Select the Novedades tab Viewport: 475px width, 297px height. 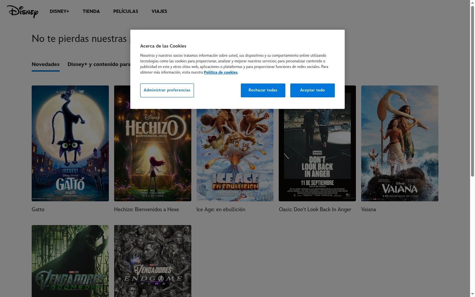pyautogui.click(x=46, y=64)
